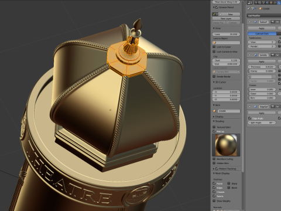Click the EdgeSplit modifier type icon
281x211 pixels.
pos(255,107)
